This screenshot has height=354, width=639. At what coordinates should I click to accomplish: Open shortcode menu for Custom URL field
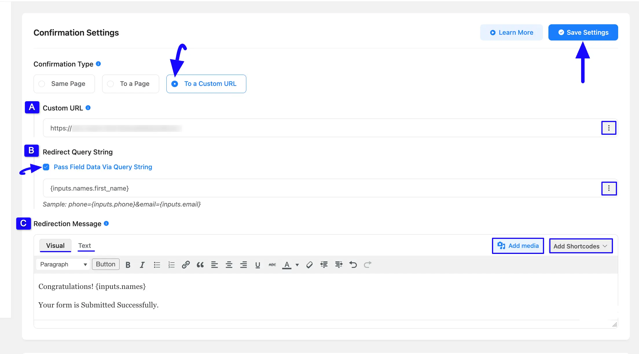tap(609, 128)
